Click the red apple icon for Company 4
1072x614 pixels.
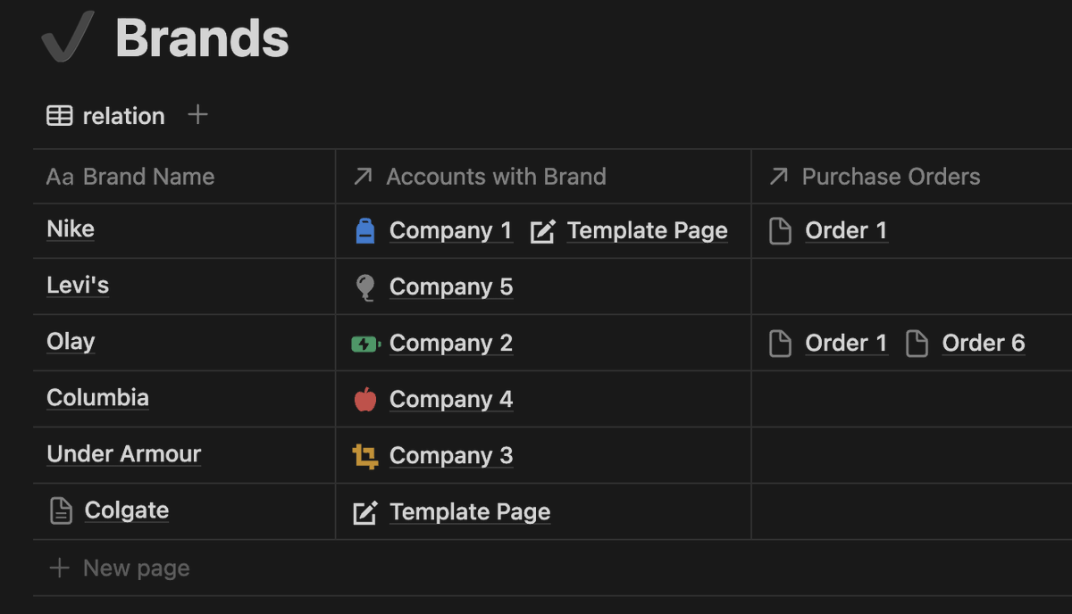pyautogui.click(x=365, y=399)
